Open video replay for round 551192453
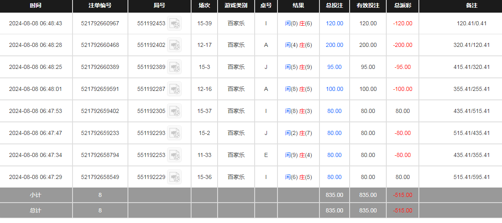Screen dimensions: 502x223 point(174,24)
